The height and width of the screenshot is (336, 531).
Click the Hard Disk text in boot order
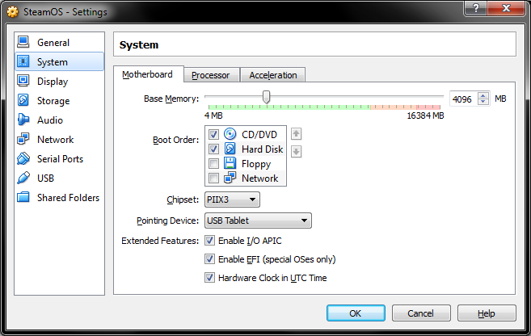click(262, 149)
